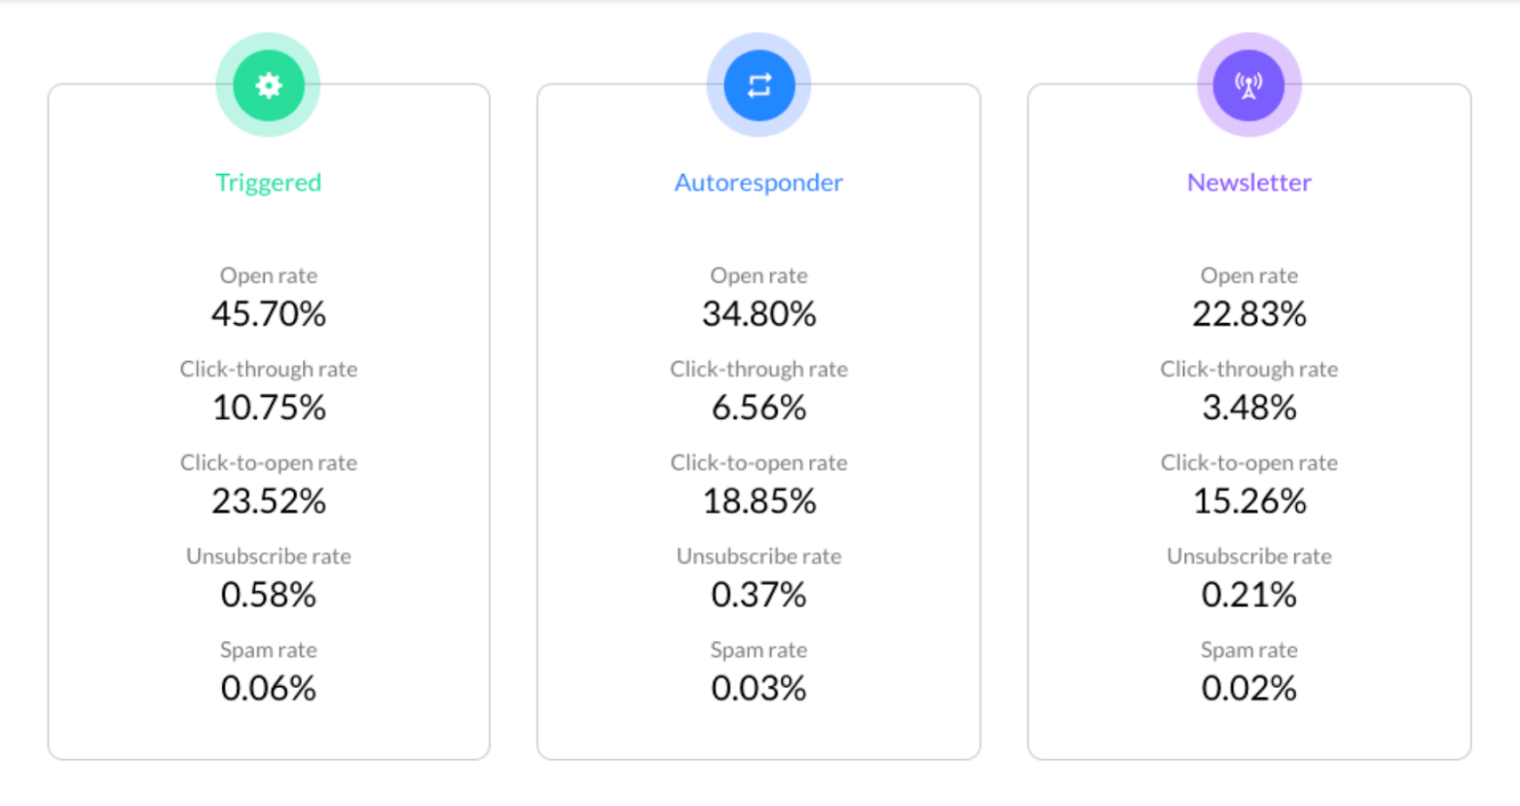Click Newsletter click-through rate 3.48%
1520x806 pixels.
[1249, 408]
